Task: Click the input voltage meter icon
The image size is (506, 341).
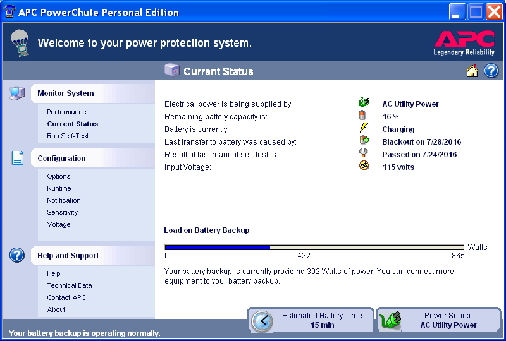Action: (364, 167)
